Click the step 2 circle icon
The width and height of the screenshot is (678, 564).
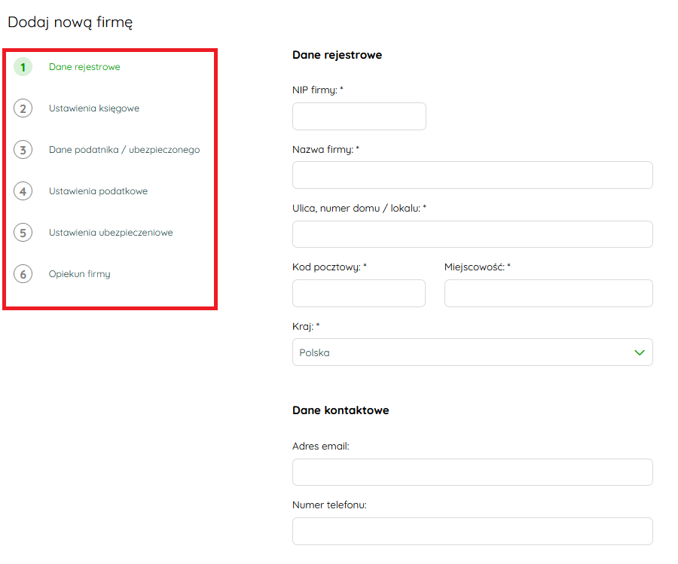(x=23, y=108)
